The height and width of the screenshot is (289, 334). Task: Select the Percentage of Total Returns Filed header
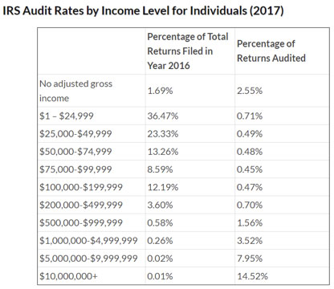188,51
